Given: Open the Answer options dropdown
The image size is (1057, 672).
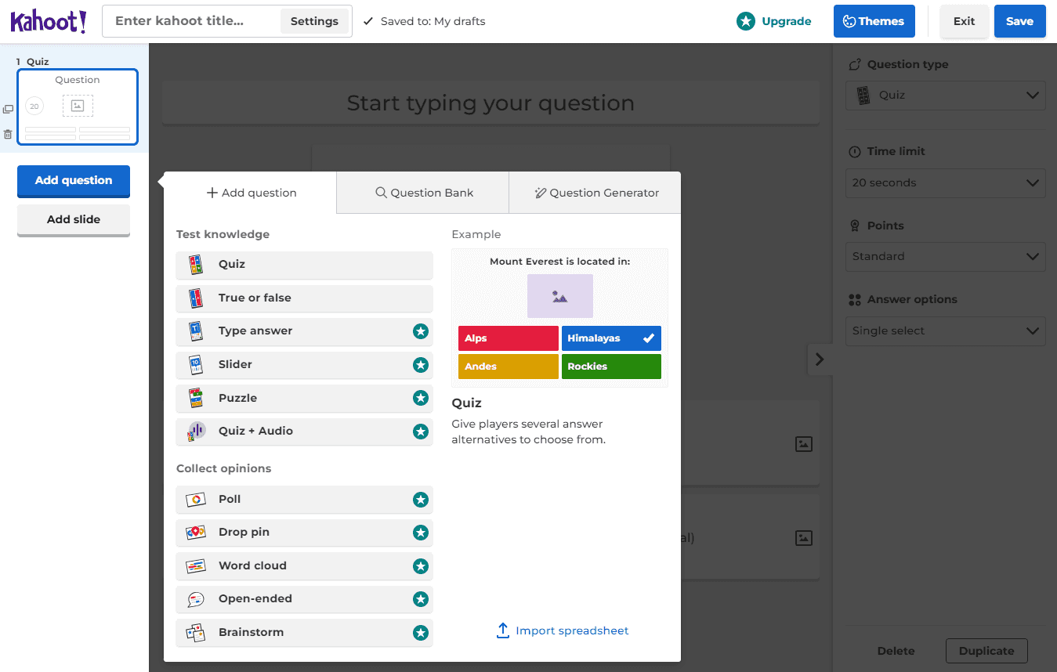Looking at the screenshot, I should [x=945, y=331].
